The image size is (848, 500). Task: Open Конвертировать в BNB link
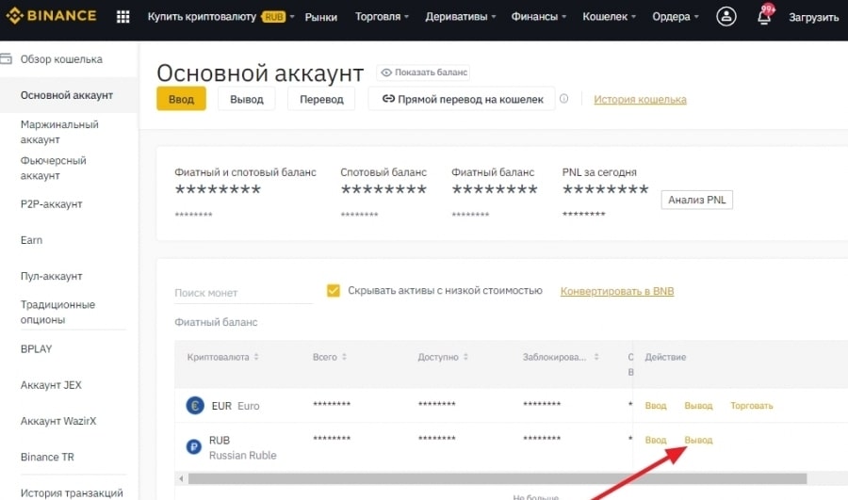pos(617,291)
